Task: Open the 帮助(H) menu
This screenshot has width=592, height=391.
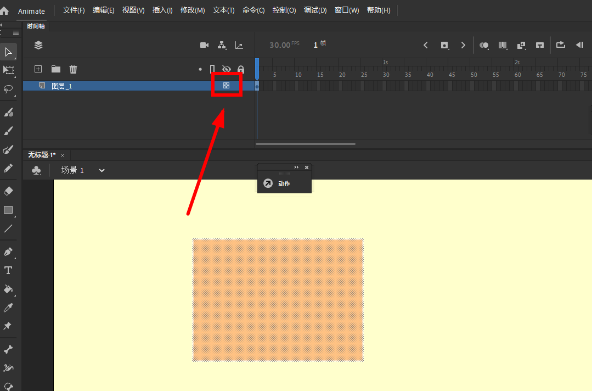Action: tap(379, 10)
